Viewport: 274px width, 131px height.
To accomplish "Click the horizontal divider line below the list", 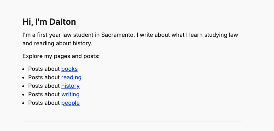I will click(x=132, y=121).
